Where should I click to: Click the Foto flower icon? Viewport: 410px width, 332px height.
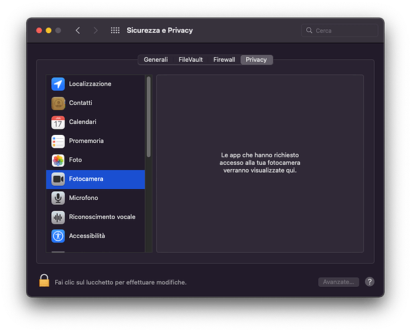point(58,160)
